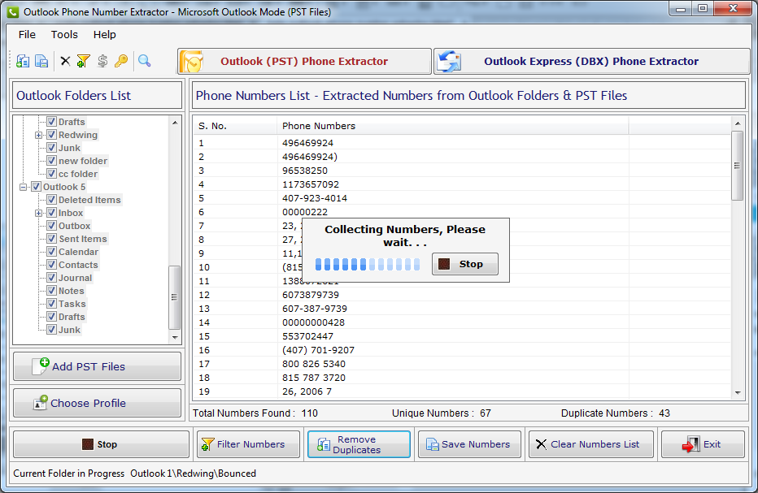Click Save Numbers button
The image size is (758, 493).
coord(469,444)
